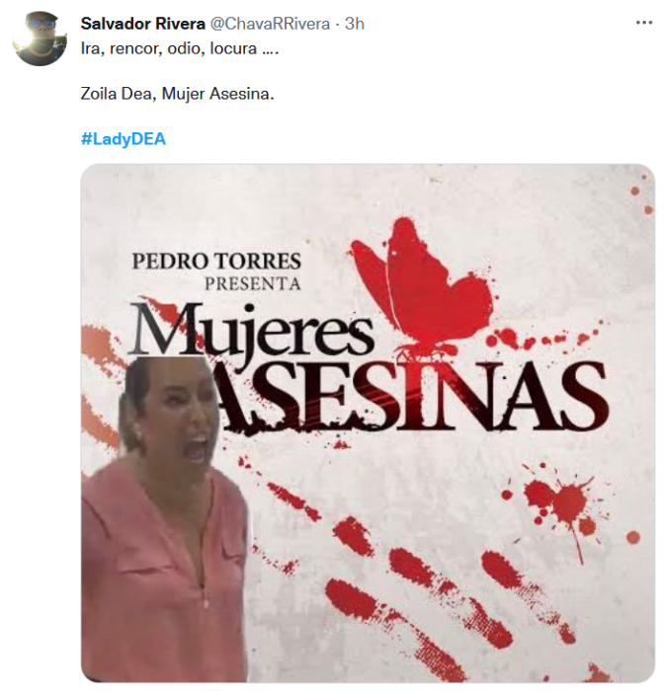
Task: Visit the @ChavaRRivera handle link
Action: pos(269,24)
